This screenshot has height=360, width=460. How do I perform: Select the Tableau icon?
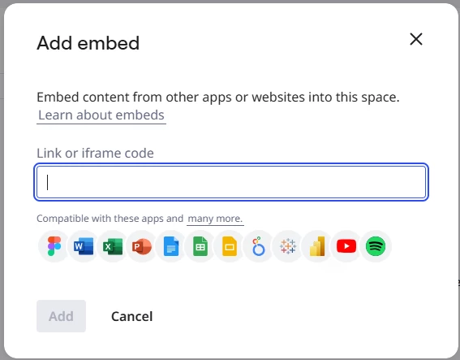288,246
